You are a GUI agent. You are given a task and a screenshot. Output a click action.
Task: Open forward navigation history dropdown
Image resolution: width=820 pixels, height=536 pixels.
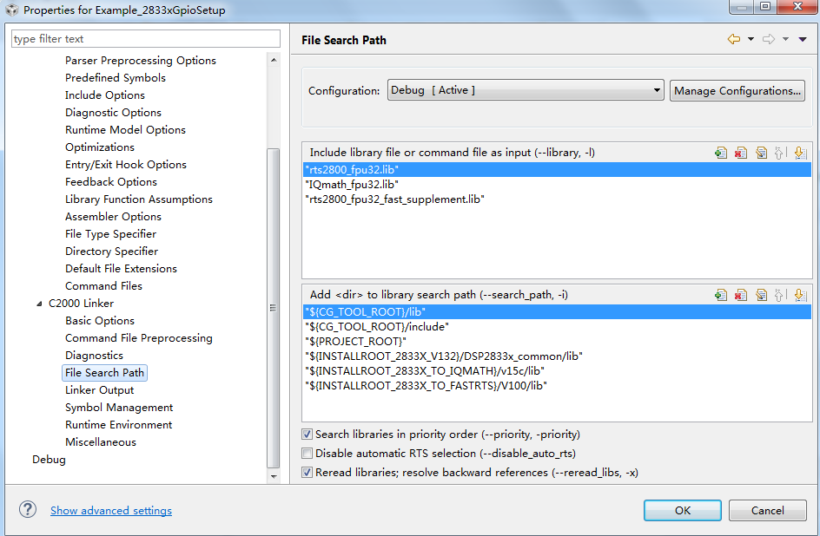[x=785, y=39]
